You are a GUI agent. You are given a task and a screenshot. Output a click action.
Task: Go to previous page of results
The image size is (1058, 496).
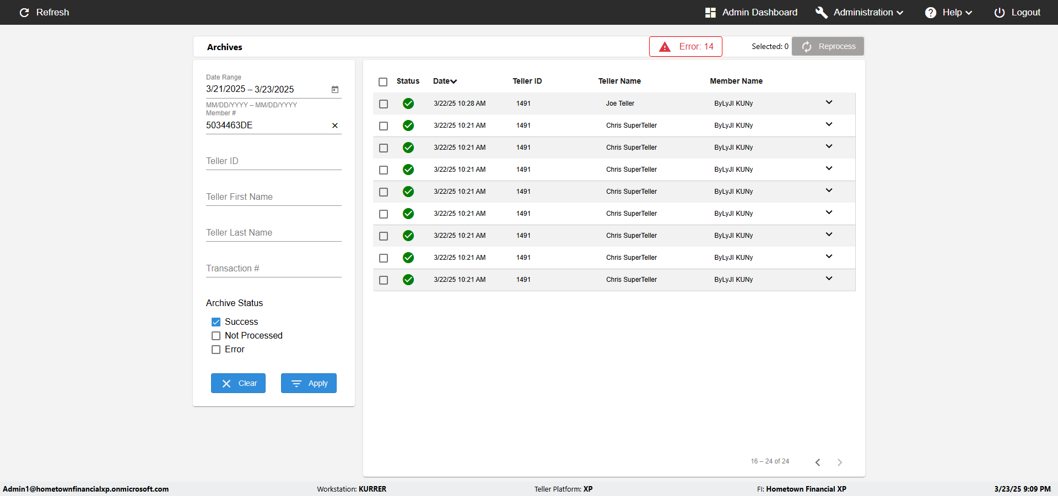[x=818, y=462]
